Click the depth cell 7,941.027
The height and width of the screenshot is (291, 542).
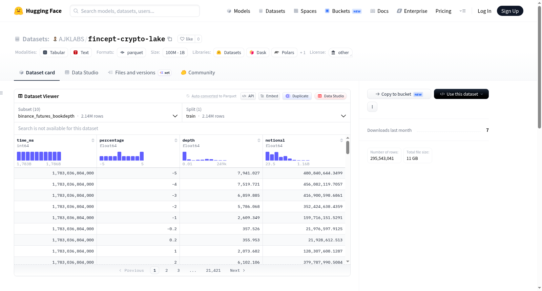point(221,173)
